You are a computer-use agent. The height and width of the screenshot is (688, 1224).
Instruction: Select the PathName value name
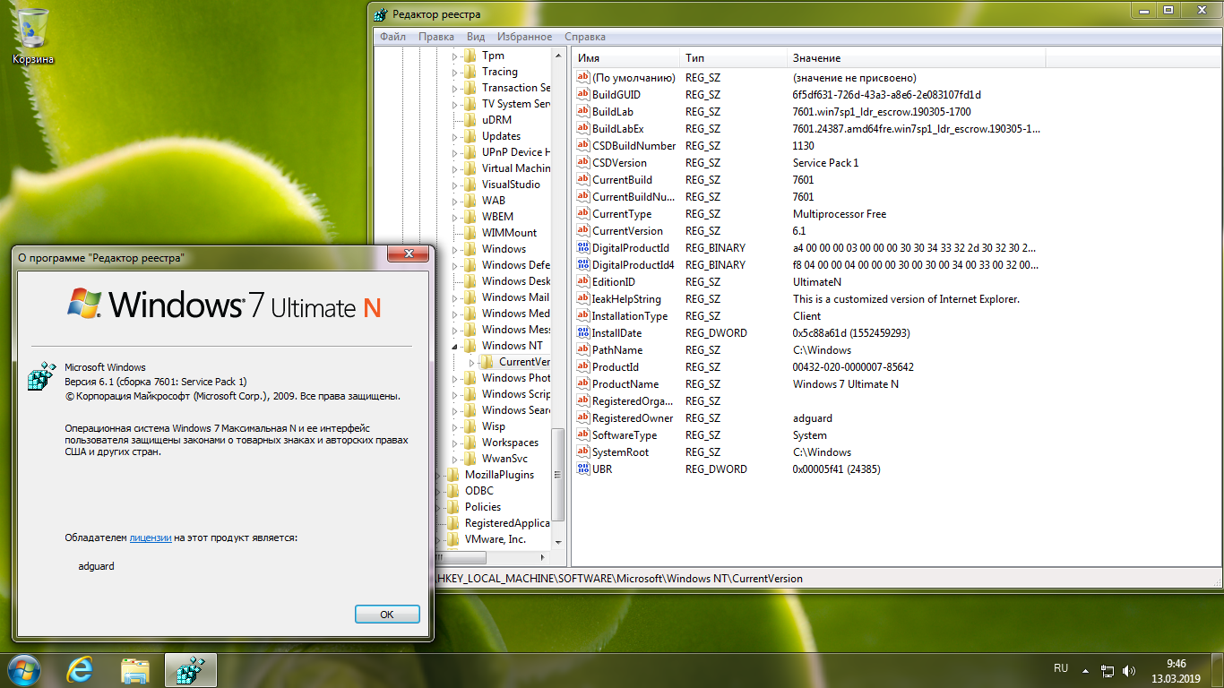[x=617, y=350]
